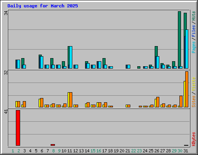Click the yellow Sites bar on day 31
This screenshot has height=155, width=198.
pos(184,94)
